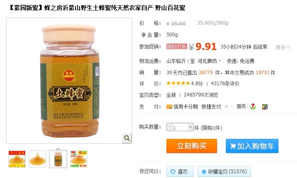Click the credit card installment icon
The width and height of the screenshot is (297, 178).
click(x=169, y=107)
